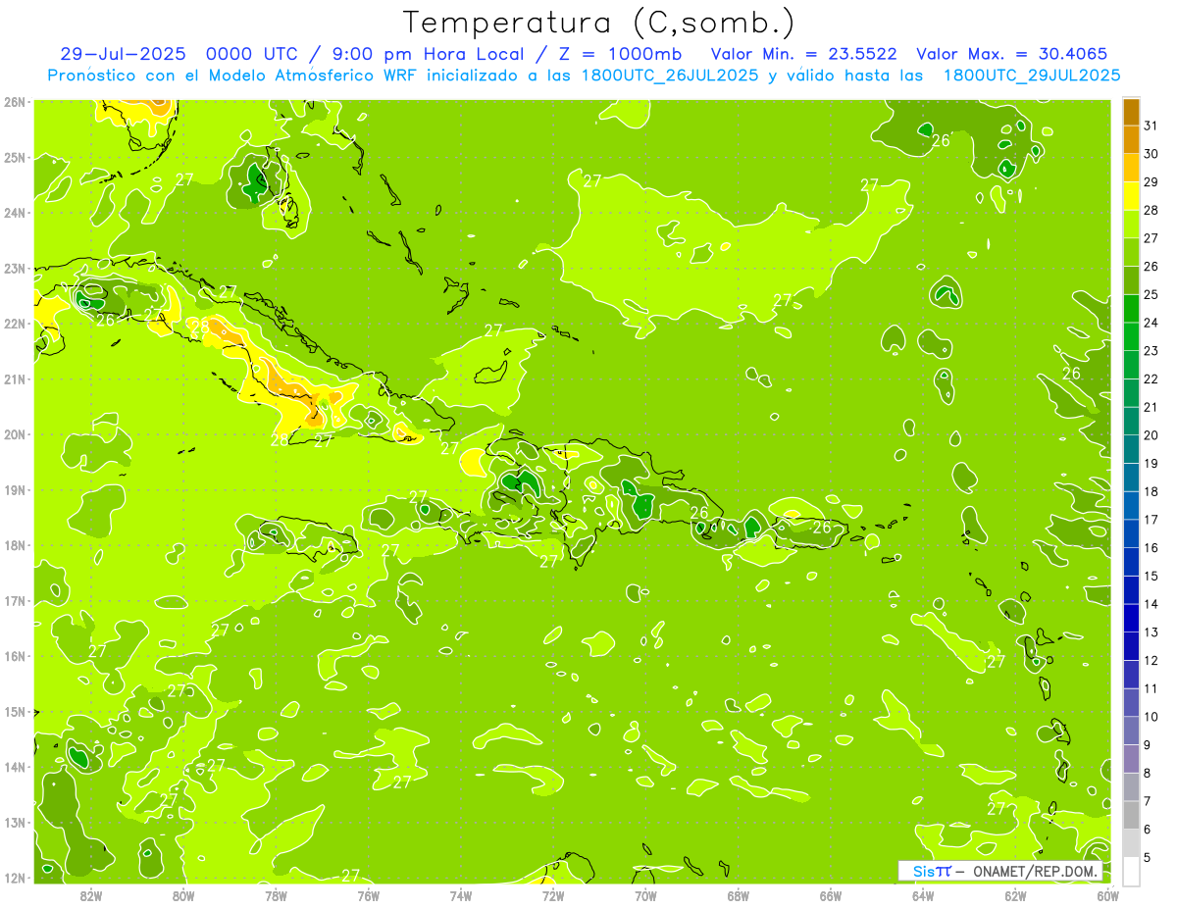
Task: Click the legend value 20
Action: [1151, 435]
